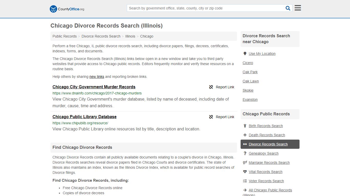This screenshot has height=196, width=350.
Task: Go to Illinois breadcrumb
Action: tap(130, 36)
